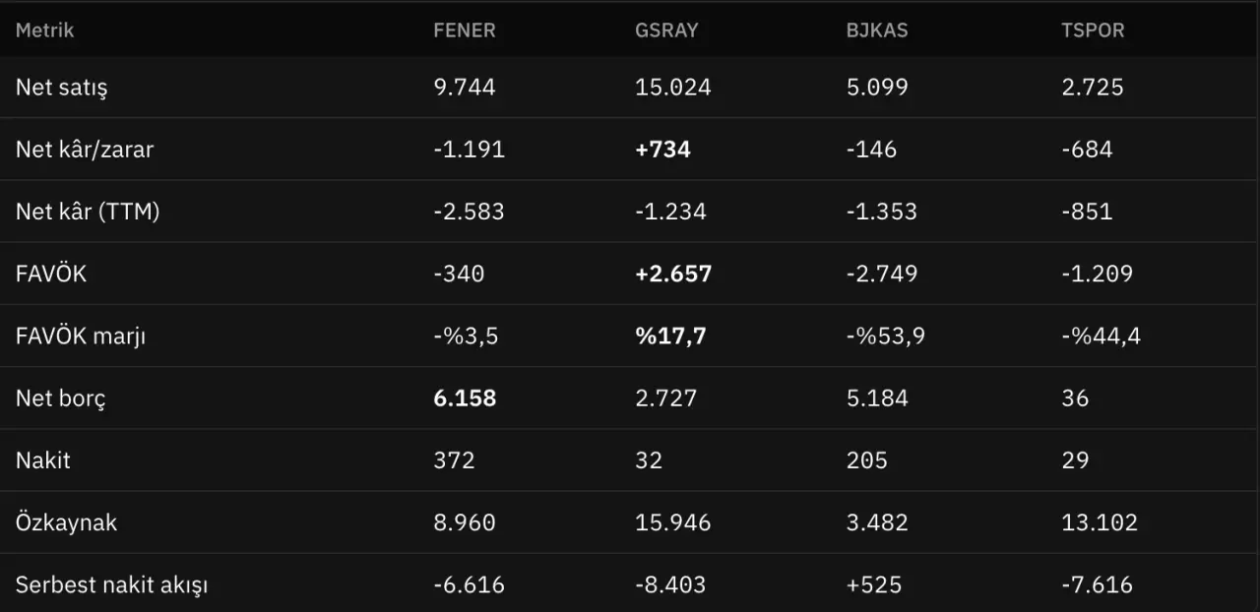
Task: Click the Net satış row label
Action: coord(62,88)
